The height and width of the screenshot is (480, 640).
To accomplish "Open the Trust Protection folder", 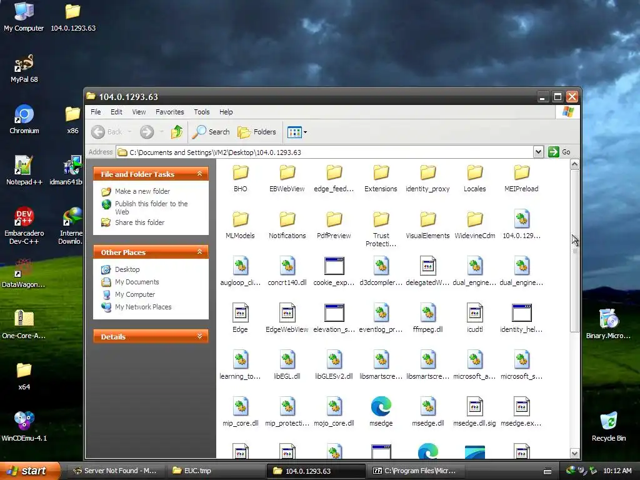I will pyautogui.click(x=381, y=229).
